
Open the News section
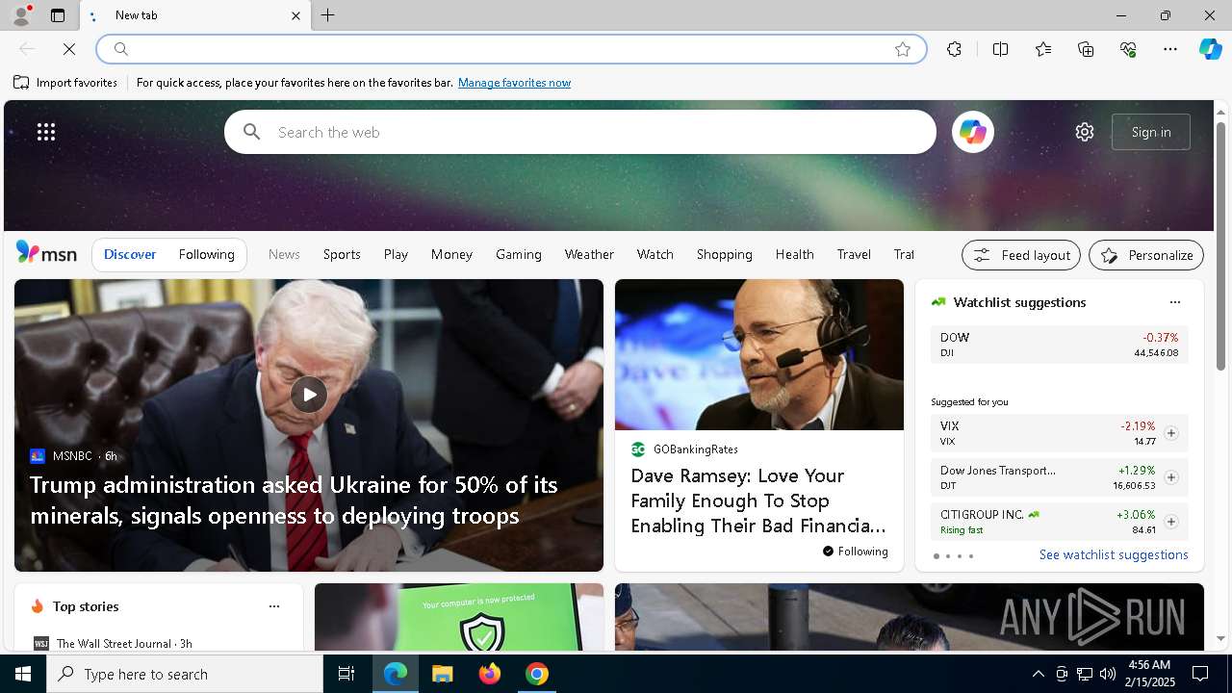tap(284, 254)
